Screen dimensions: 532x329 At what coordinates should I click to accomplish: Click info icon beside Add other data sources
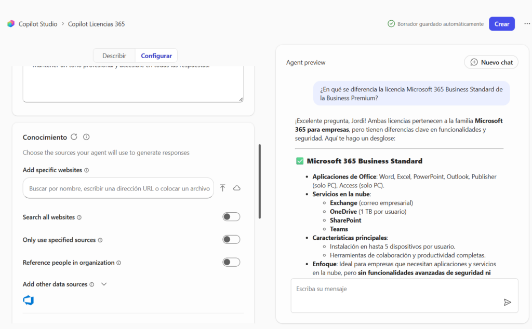point(91,284)
